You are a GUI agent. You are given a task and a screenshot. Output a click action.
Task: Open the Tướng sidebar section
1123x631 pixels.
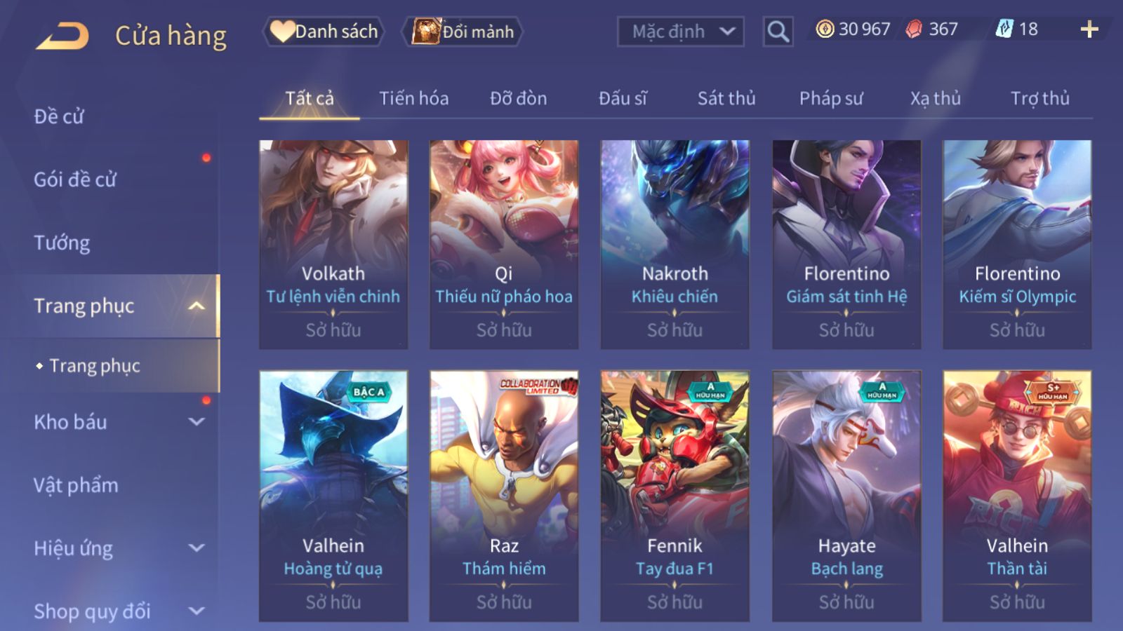[x=62, y=243]
